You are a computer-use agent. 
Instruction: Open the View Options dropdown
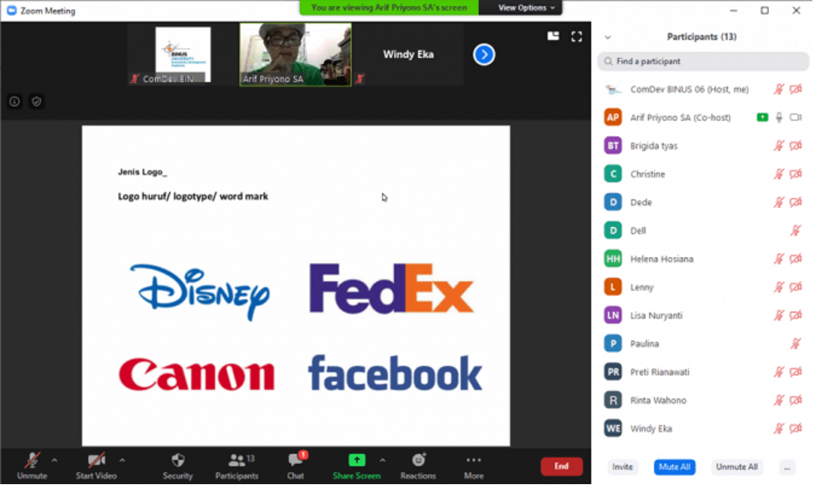(x=526, y=7)
